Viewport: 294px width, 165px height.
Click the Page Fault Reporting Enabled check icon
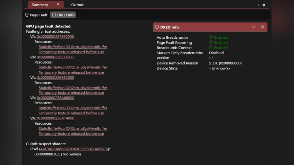[211, 42]
